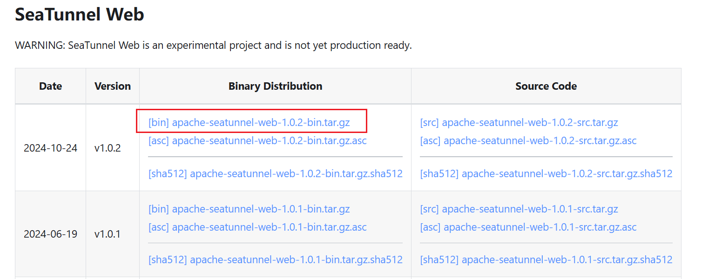This screenshot has width=722, height=279.
Task: Open the 1.0.1 src tar.gz.sha512 checksum link
Action: click(547, 259)
